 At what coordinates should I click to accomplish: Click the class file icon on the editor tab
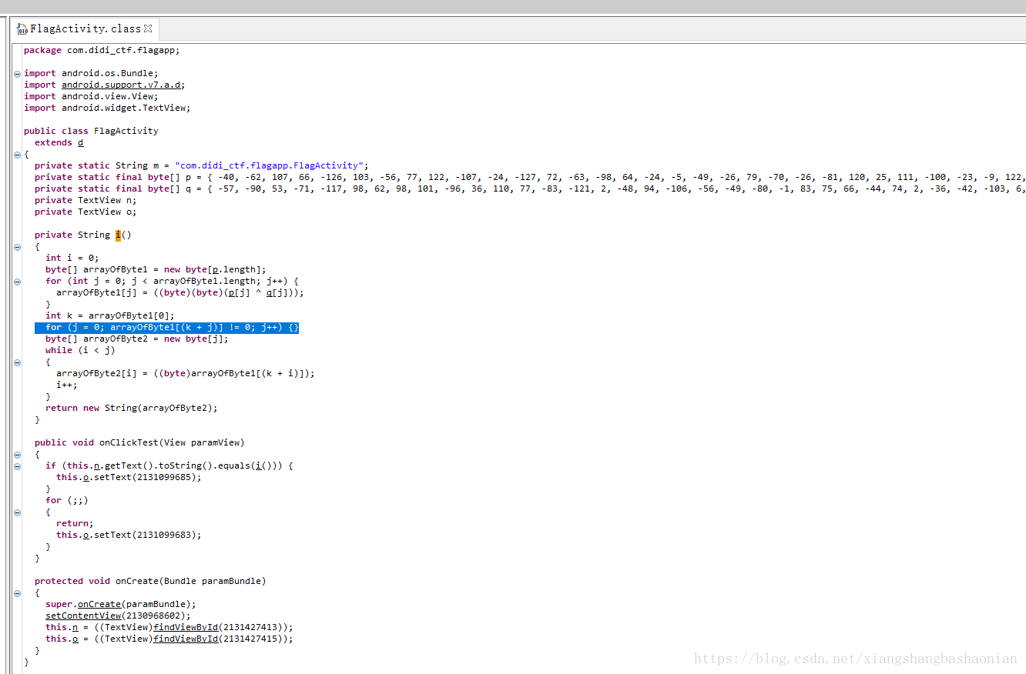(21, 28)
